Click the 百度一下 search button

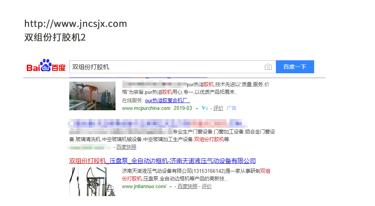tap(295, 67)
